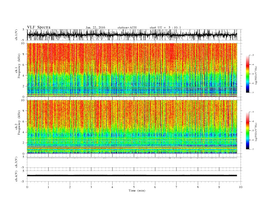
Task: Click the "4" tick on the time axis
Action: pos(112,187)
